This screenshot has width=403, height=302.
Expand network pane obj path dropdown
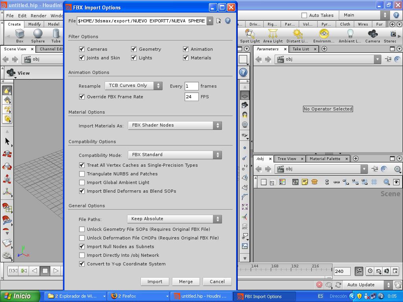point(364,169)
